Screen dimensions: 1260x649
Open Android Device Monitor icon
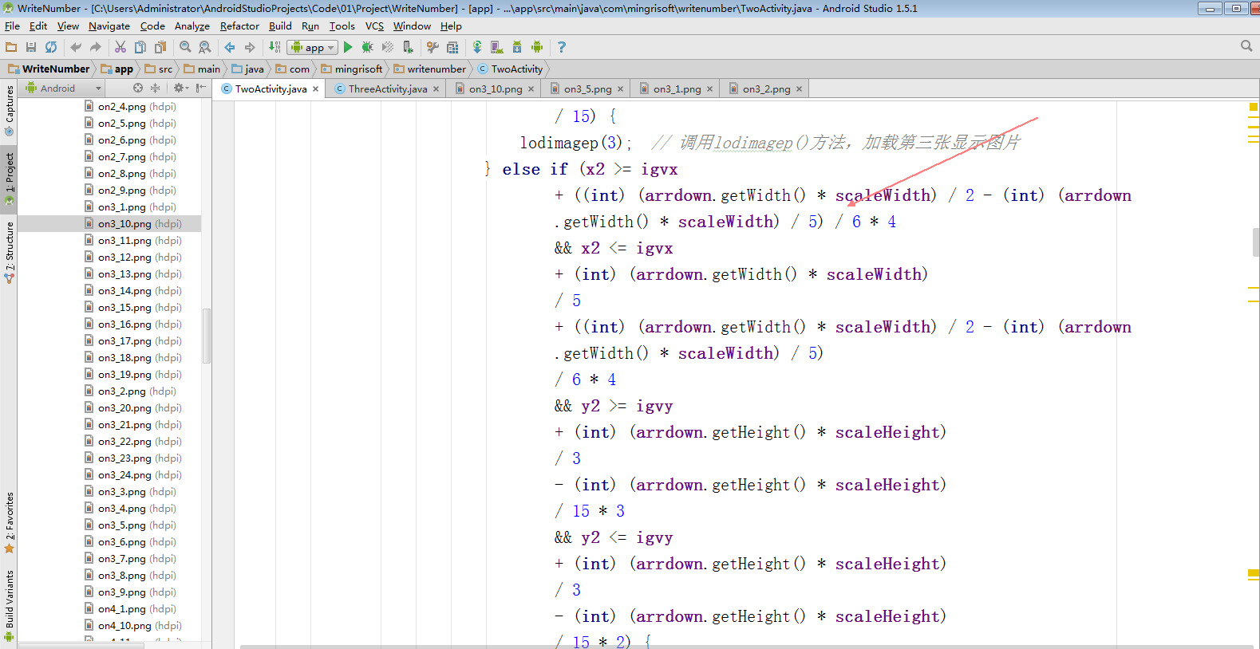pos(537,47)
